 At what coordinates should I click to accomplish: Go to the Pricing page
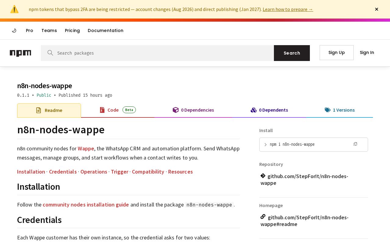pos(72,30)
